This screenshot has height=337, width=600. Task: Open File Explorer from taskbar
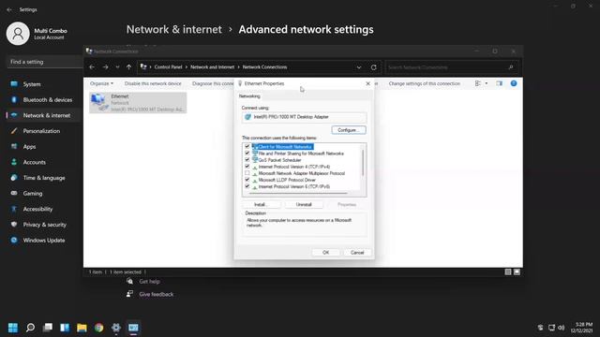point(82,328)
